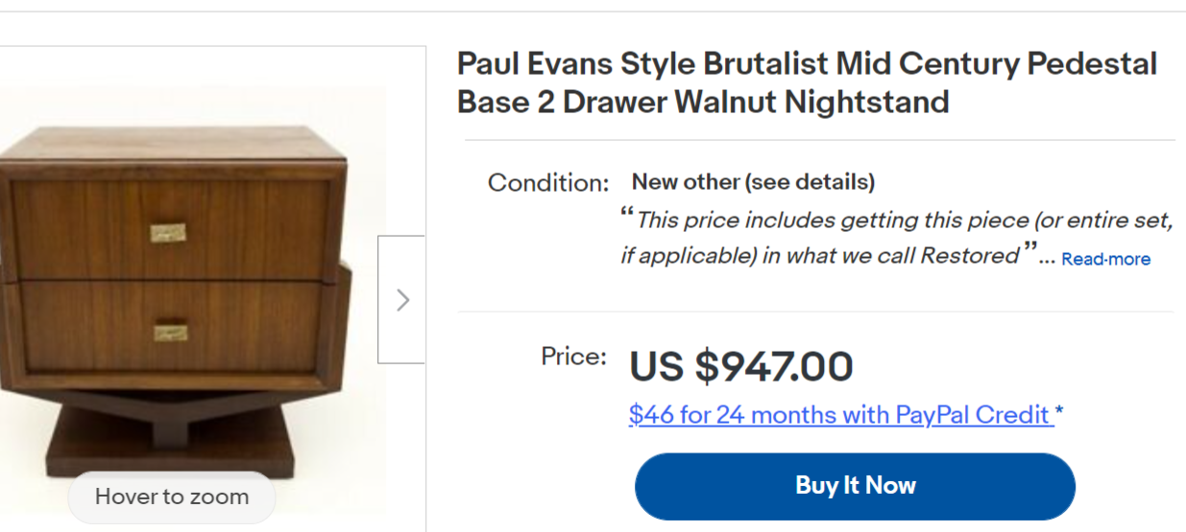This screenshot has width=1186, height=532.
Task: Click the Price label
Action: 573,358
